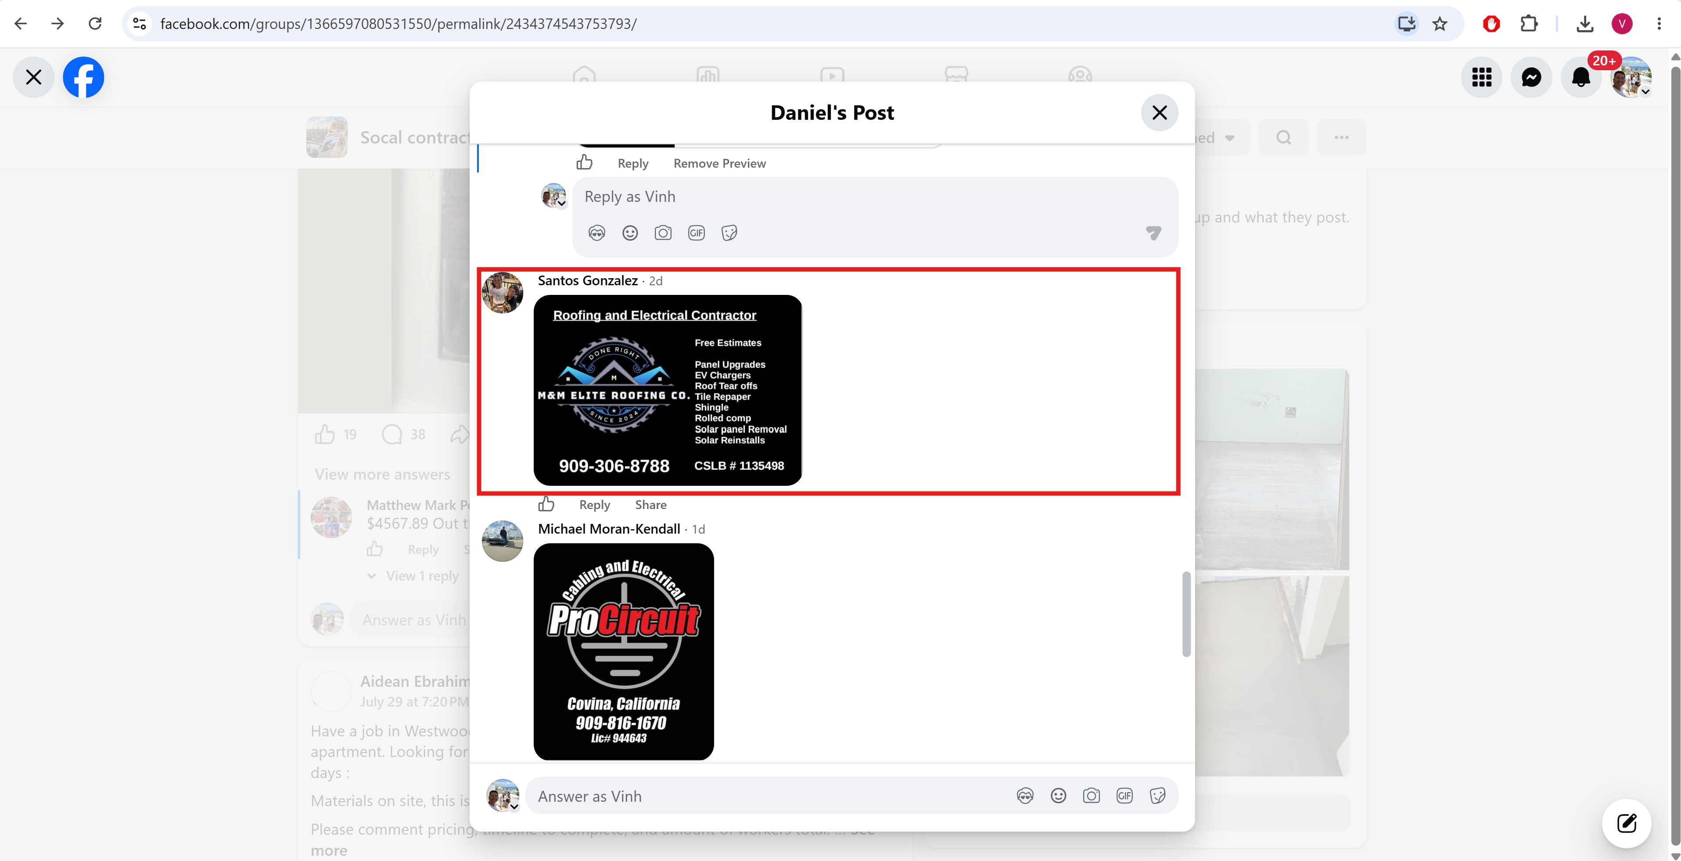
Task: Click the 2d timestamp on Santos's comment
Action: tap(656, 281)
